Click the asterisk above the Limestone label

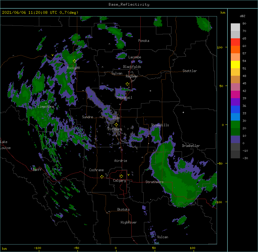46,104
